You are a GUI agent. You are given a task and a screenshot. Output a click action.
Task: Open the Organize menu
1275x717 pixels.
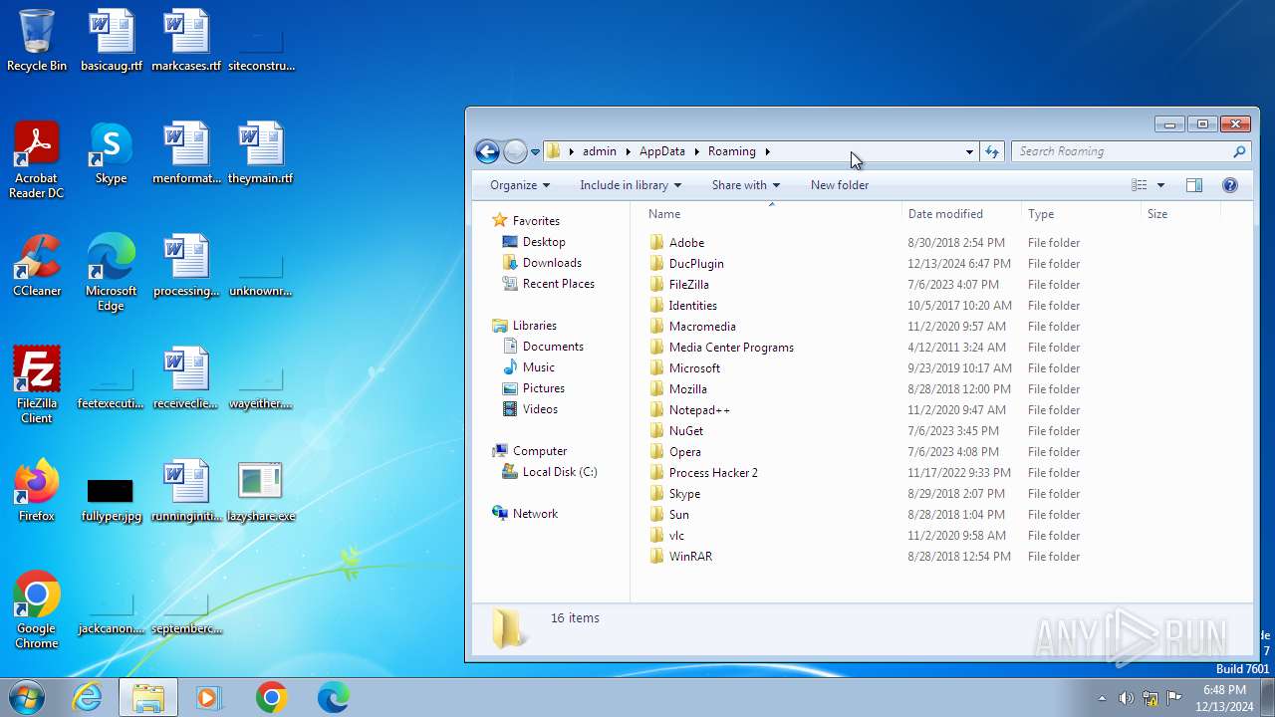(x=520, y=185)
